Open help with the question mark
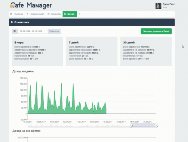Screen dimensions: 188x142 (80, 14)
